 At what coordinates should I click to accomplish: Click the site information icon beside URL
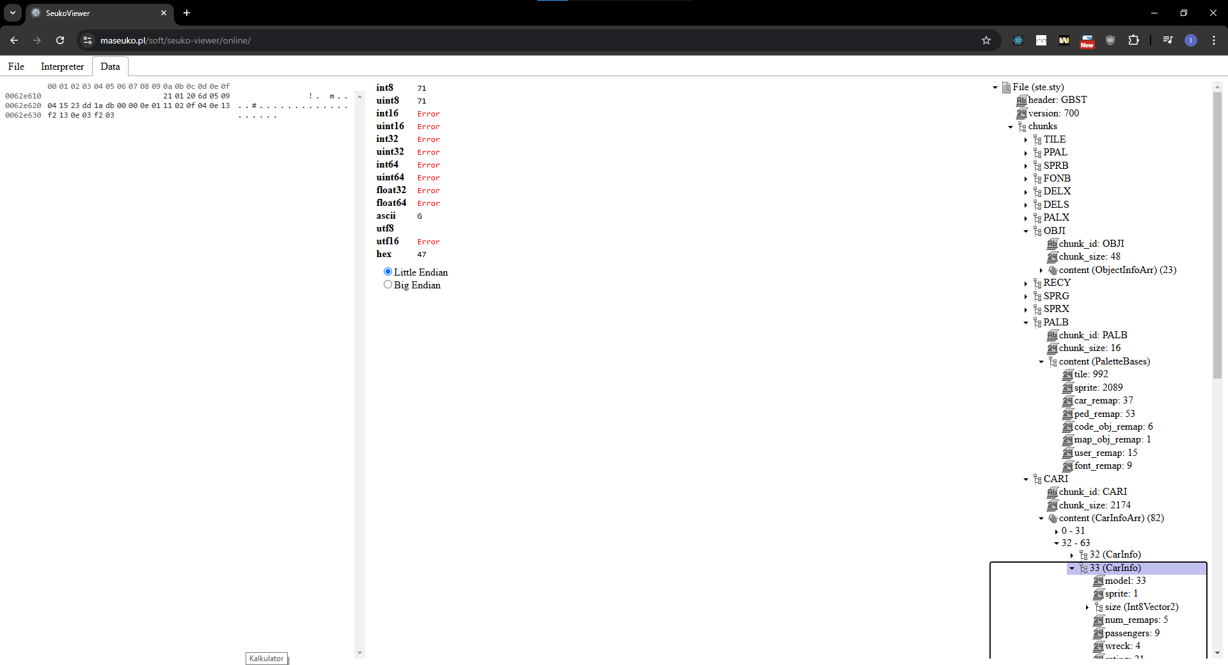[88, 40]
